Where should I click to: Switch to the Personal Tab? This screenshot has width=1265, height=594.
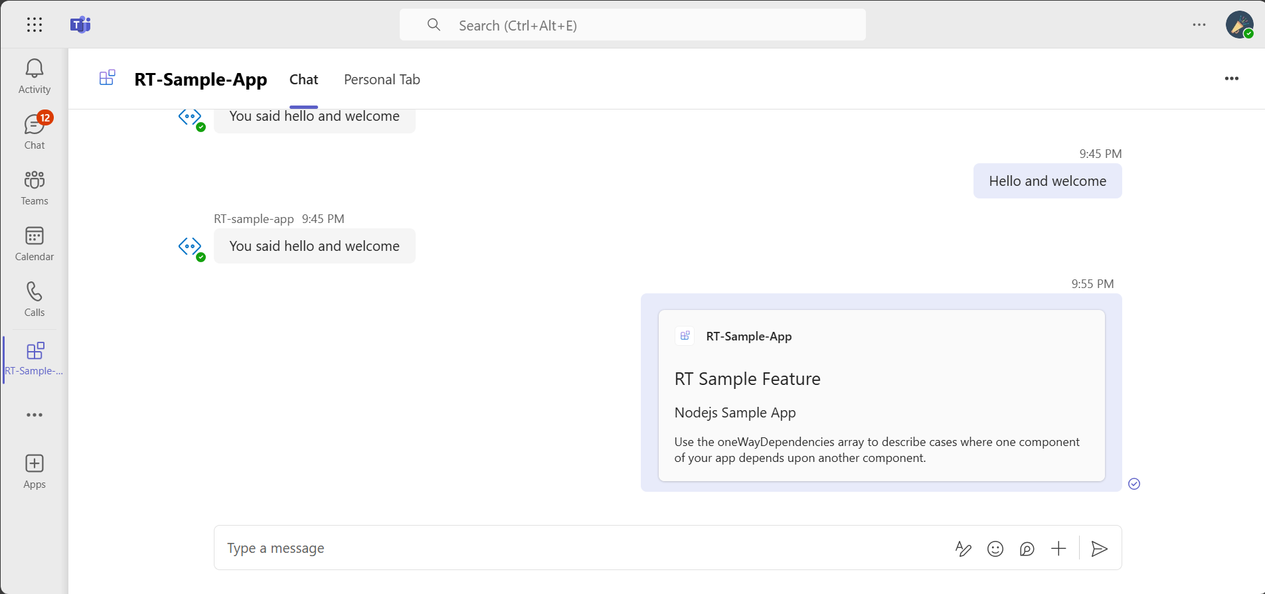click(x=382, y=80)
